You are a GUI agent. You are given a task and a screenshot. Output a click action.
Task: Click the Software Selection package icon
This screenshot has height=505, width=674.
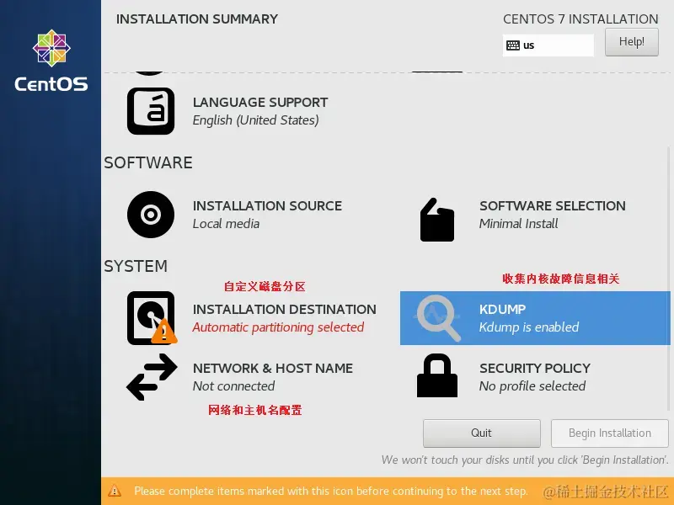pyautogui.click(x=437, y=220)
